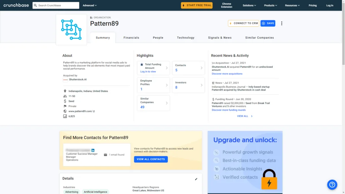The image size is (345, 194).
Task: Click the organization icon above Pattern89
Action: point(91,18)
